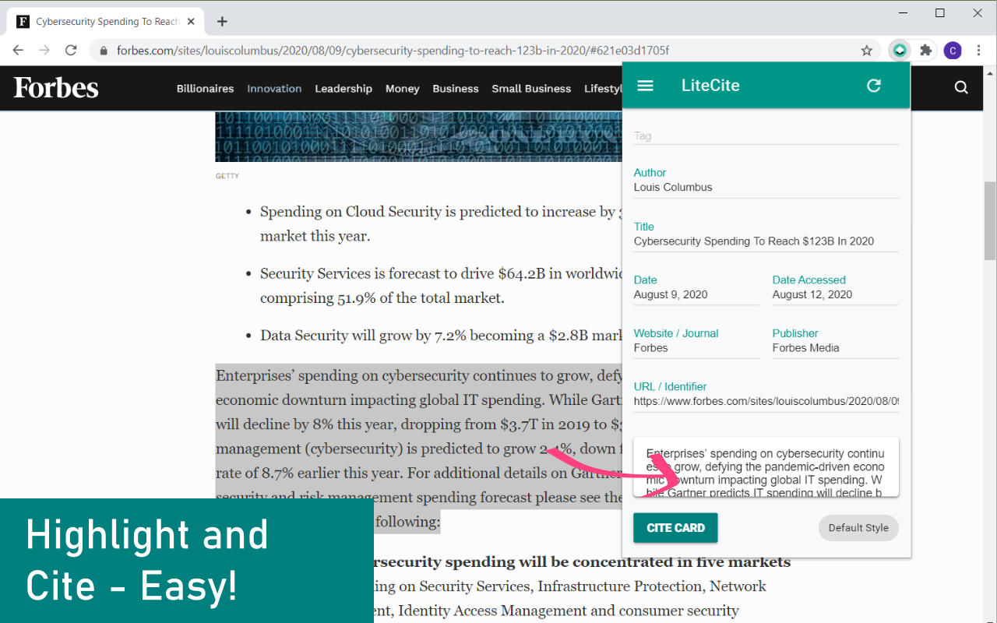
Task: Maximize the Chrome window
Action: (940, 13)
